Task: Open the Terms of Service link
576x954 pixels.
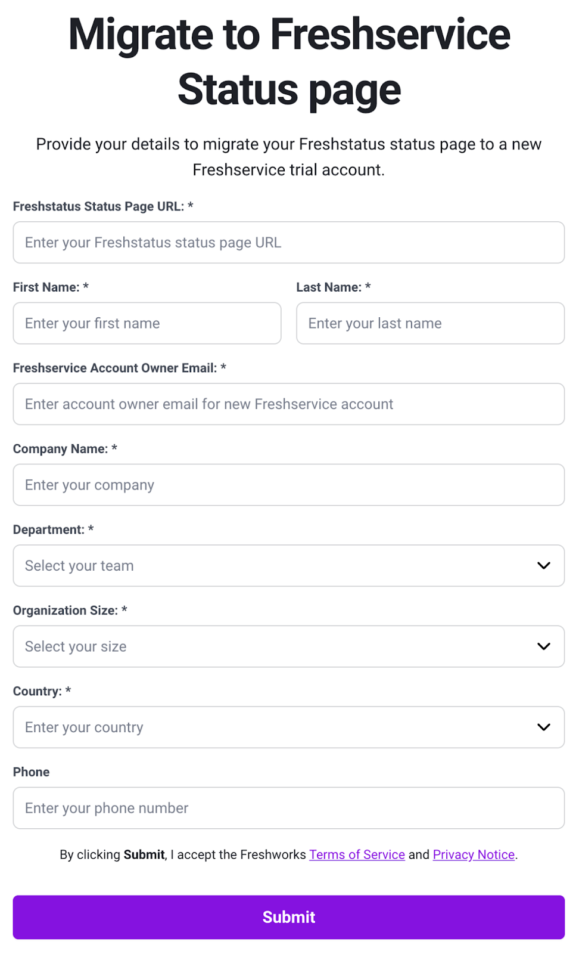Action: [357, 854]
